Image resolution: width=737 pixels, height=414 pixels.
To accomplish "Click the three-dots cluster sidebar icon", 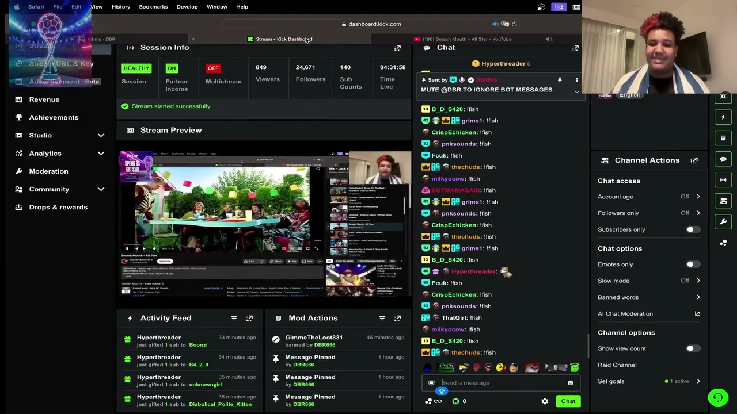I will pos(723,243).
